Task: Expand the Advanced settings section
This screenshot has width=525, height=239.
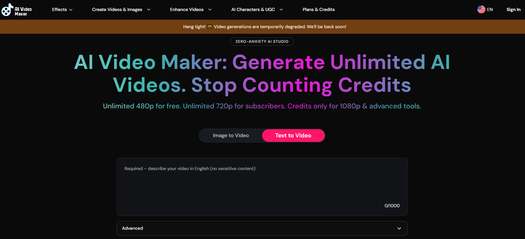Action: (262, 228)
